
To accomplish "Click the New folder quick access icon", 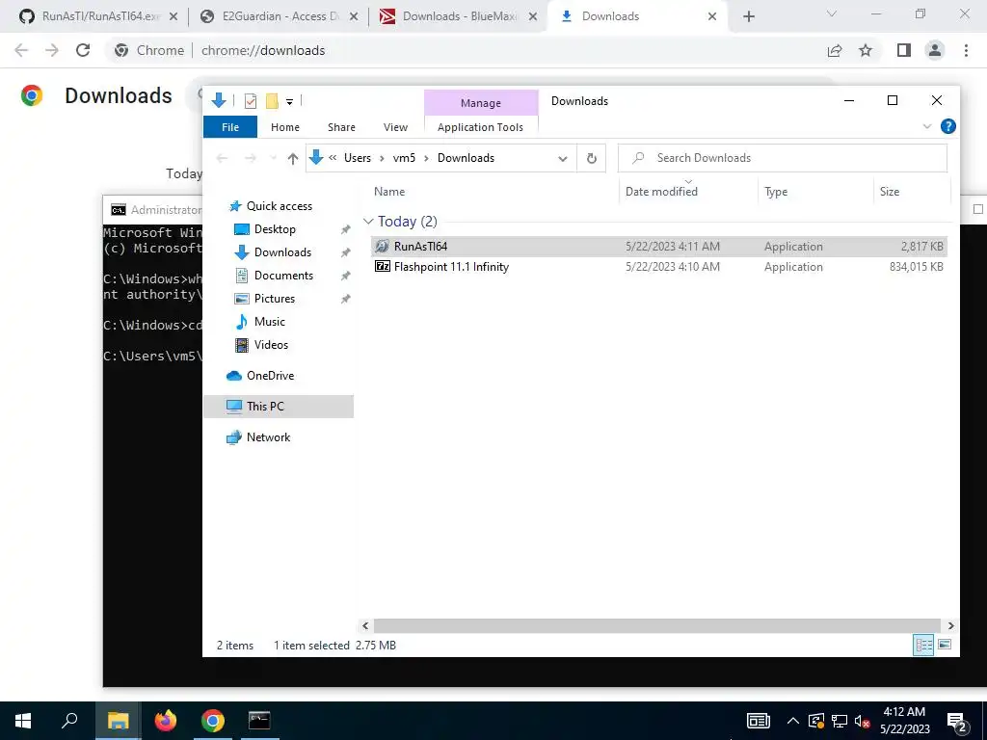I will 272,100.
